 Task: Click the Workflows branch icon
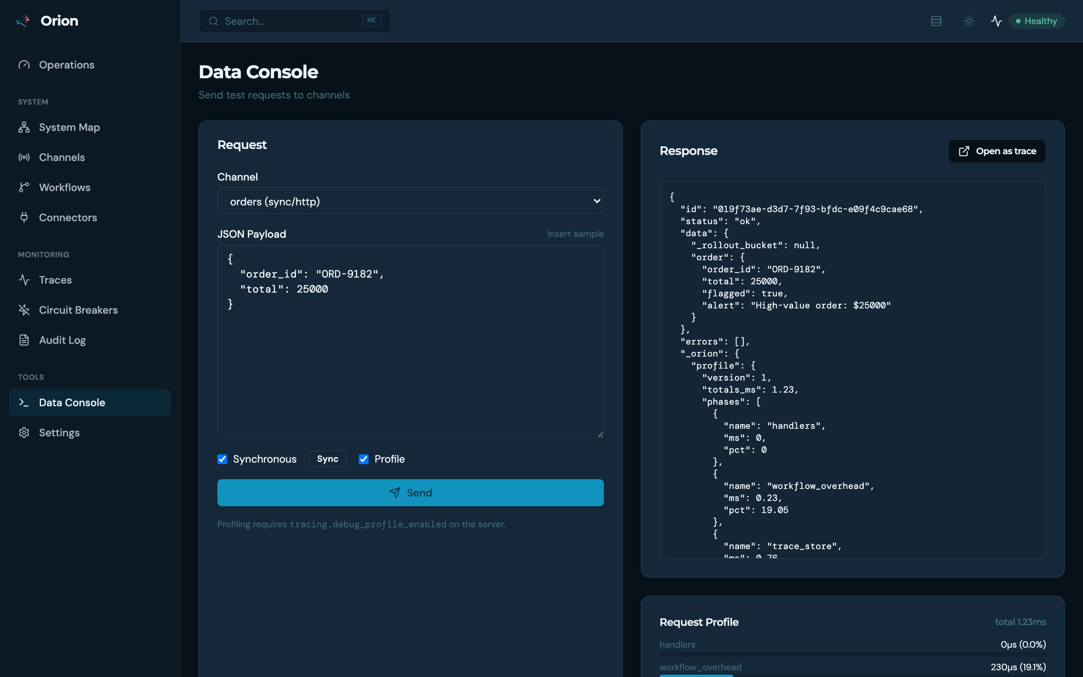(x=24, y=187)
